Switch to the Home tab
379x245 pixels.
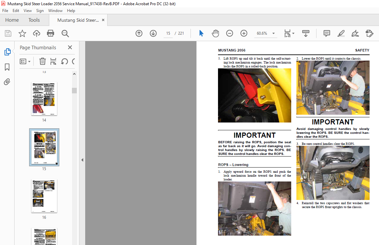pyautogui.click(x=12, y=20)
